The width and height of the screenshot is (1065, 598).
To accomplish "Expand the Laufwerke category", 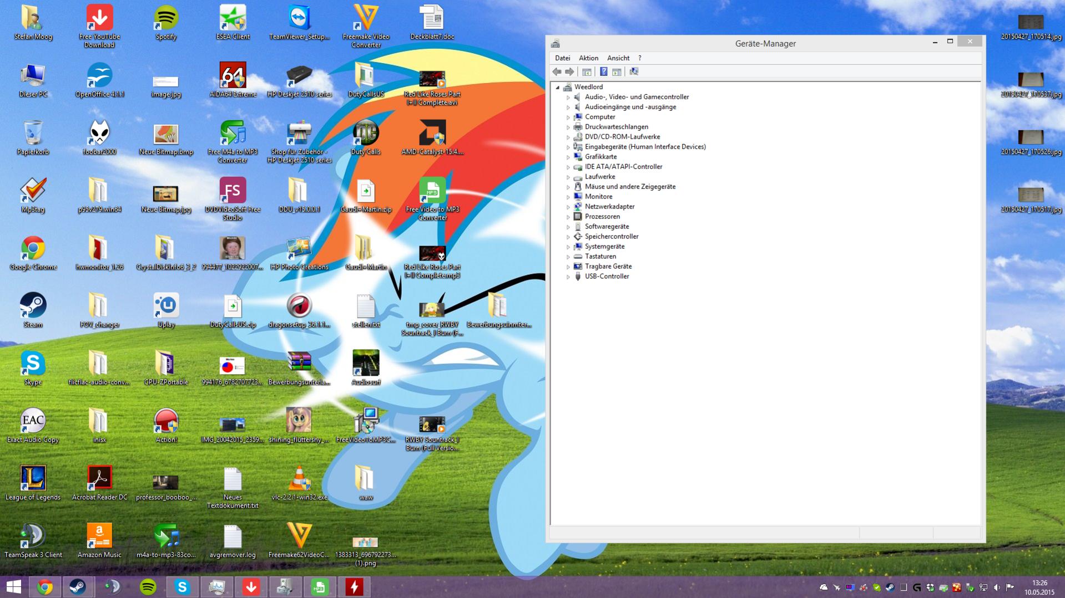I will click(568, 177).
